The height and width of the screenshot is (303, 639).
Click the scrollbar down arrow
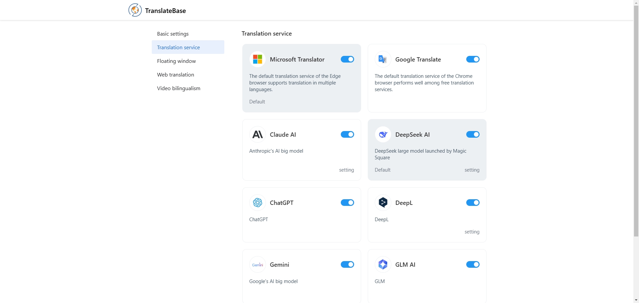636,300
